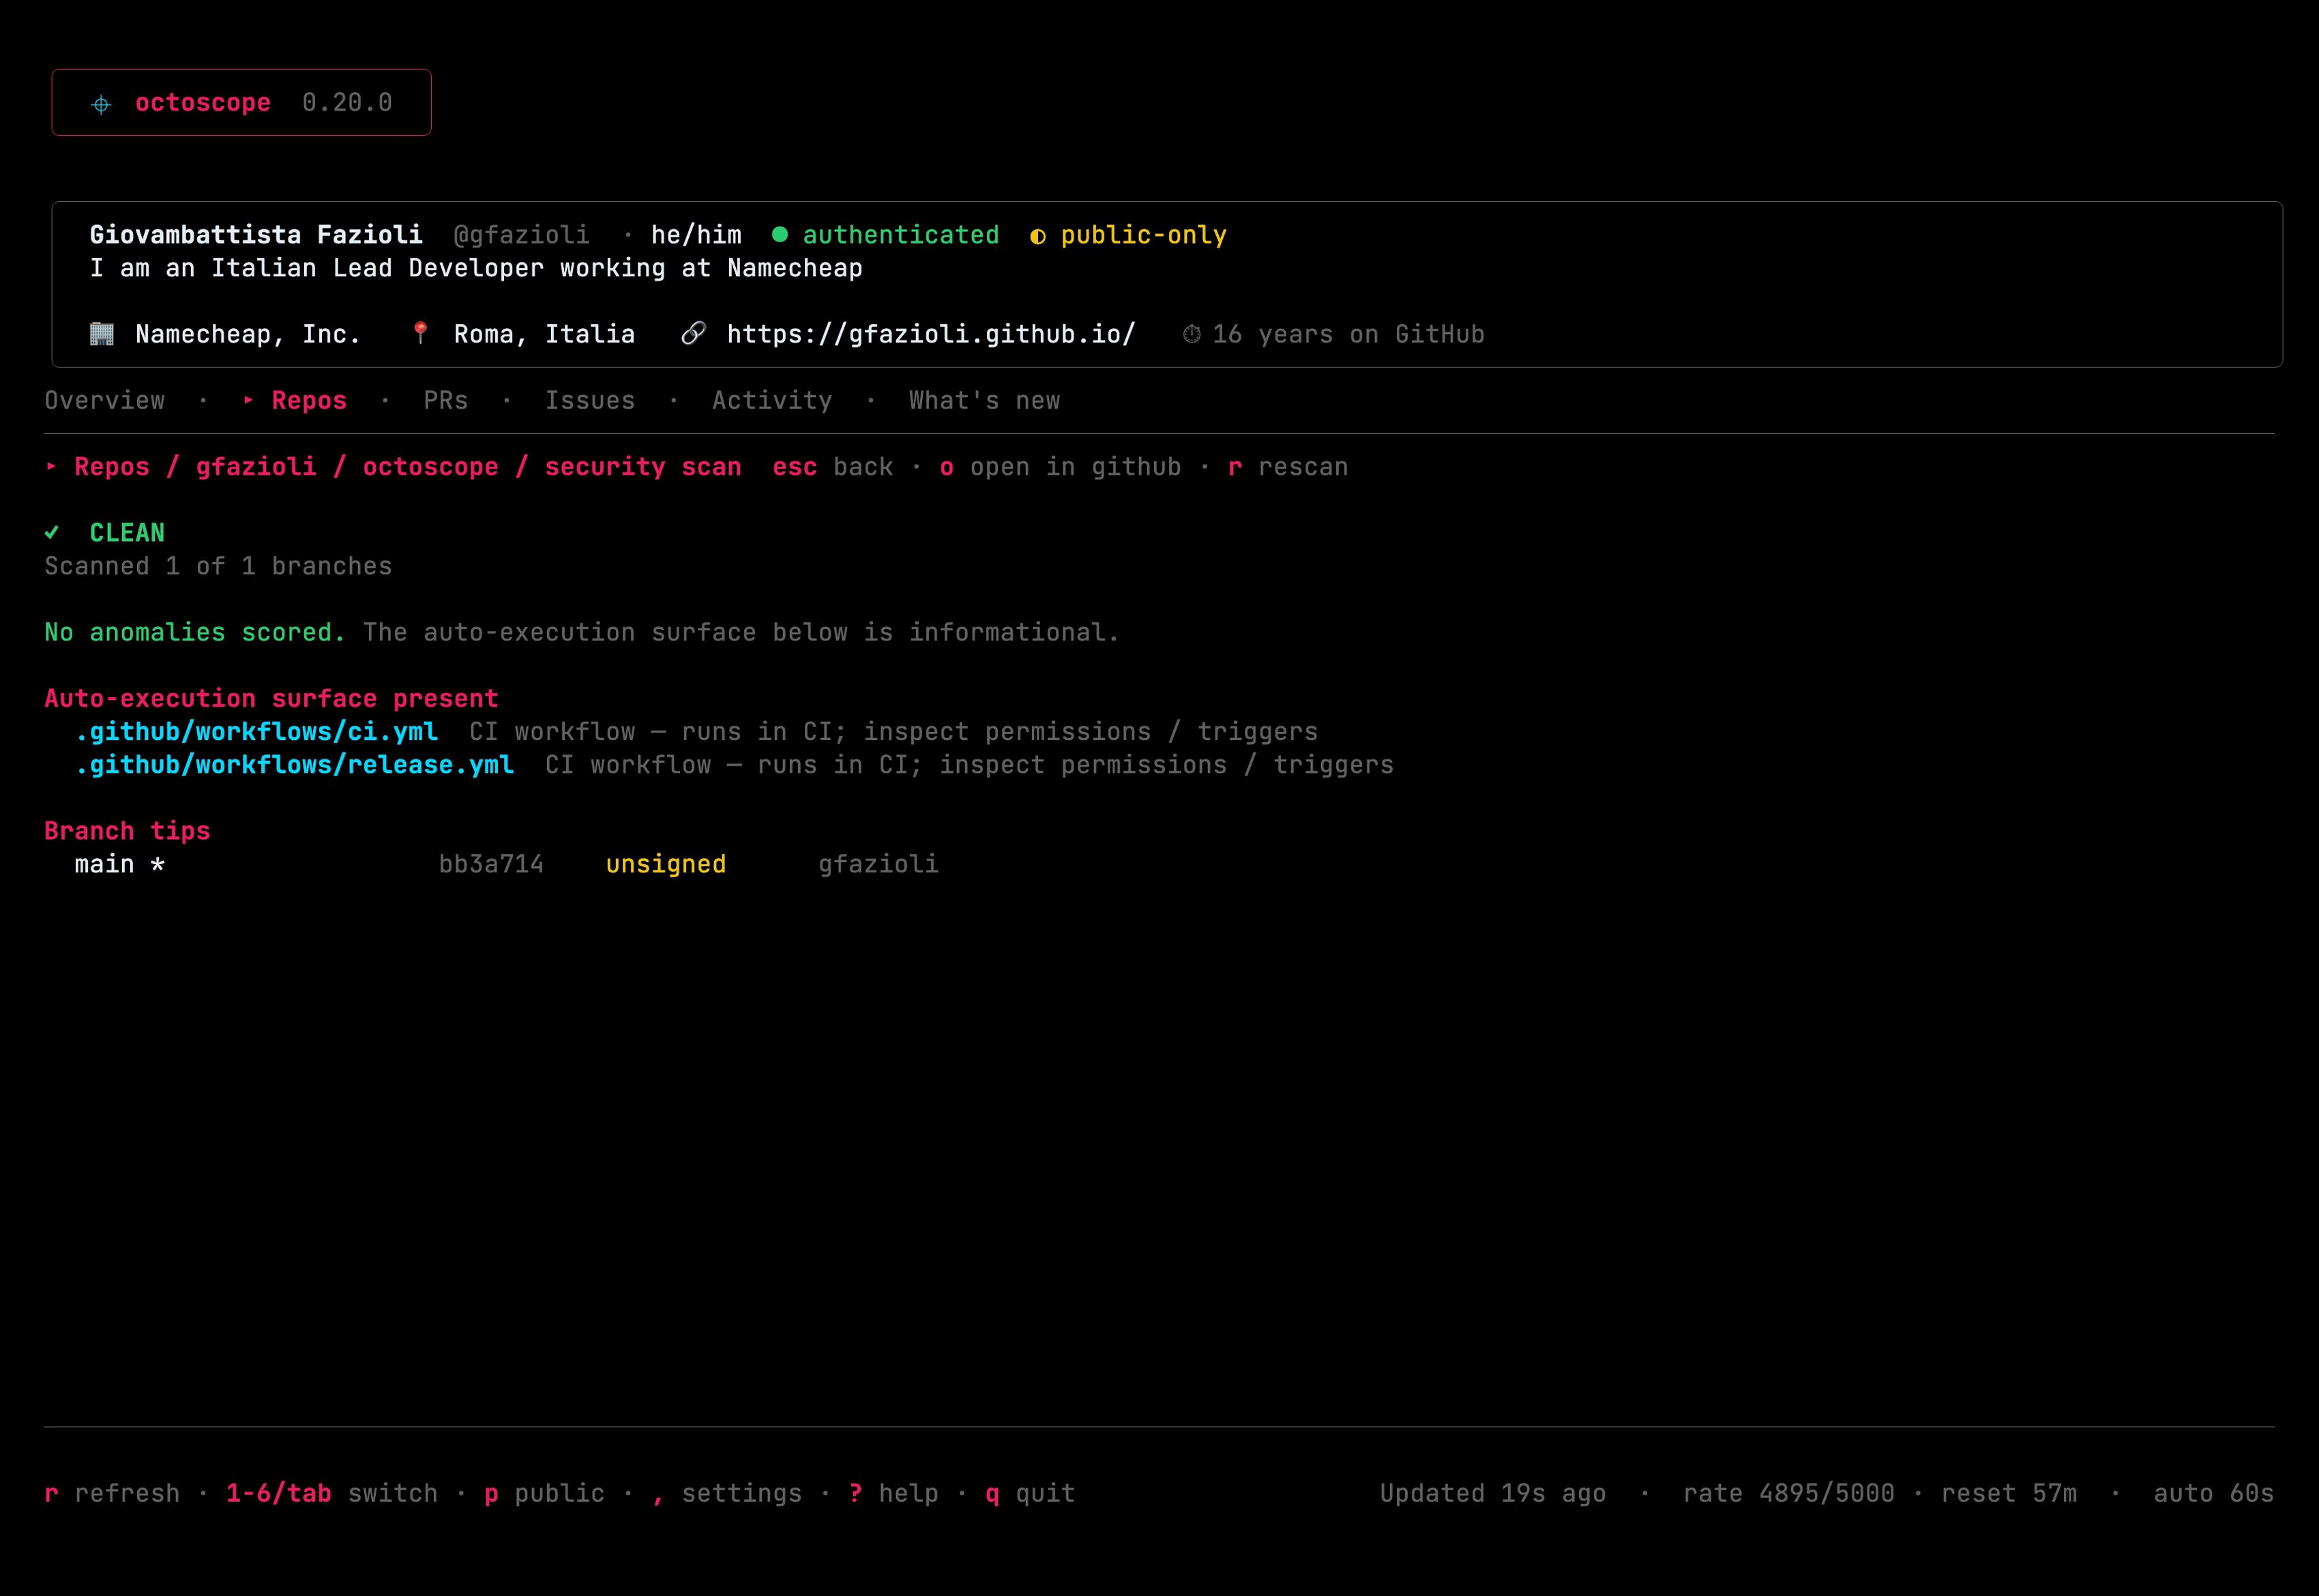Click the link chain icon beside website URL
Screen dimensions: 2319x1596
click(693, 334)
